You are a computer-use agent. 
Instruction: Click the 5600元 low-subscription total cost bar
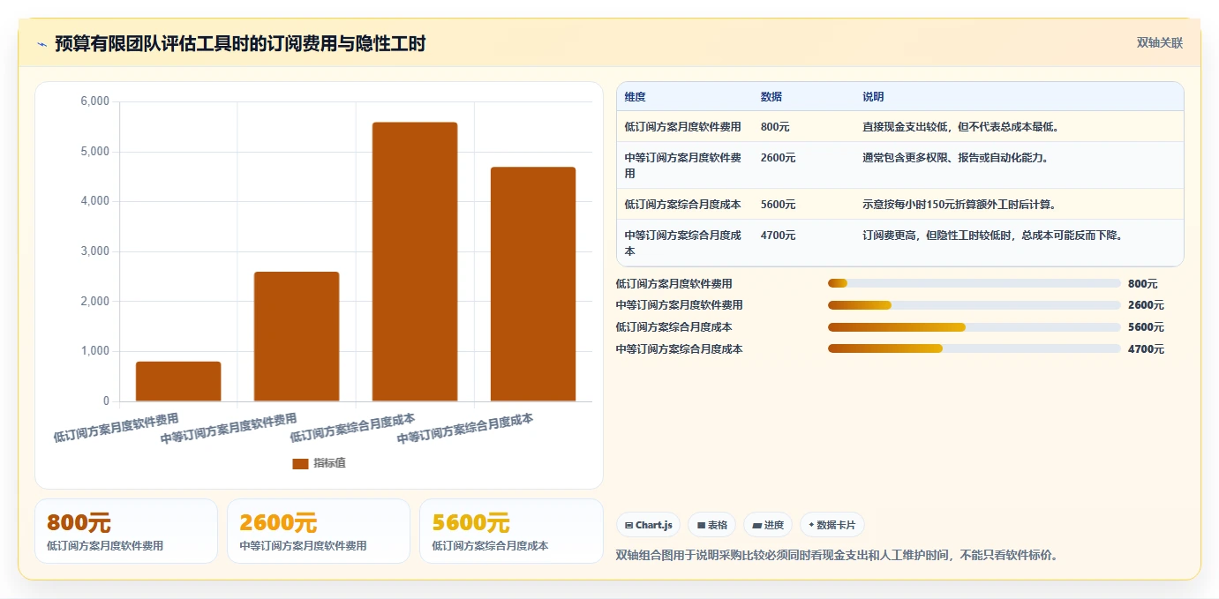[415, 262]
